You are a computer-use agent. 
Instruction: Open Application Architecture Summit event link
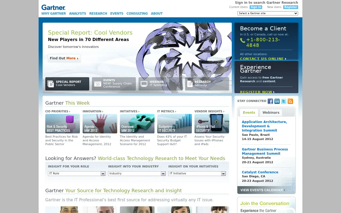[264, 126]
